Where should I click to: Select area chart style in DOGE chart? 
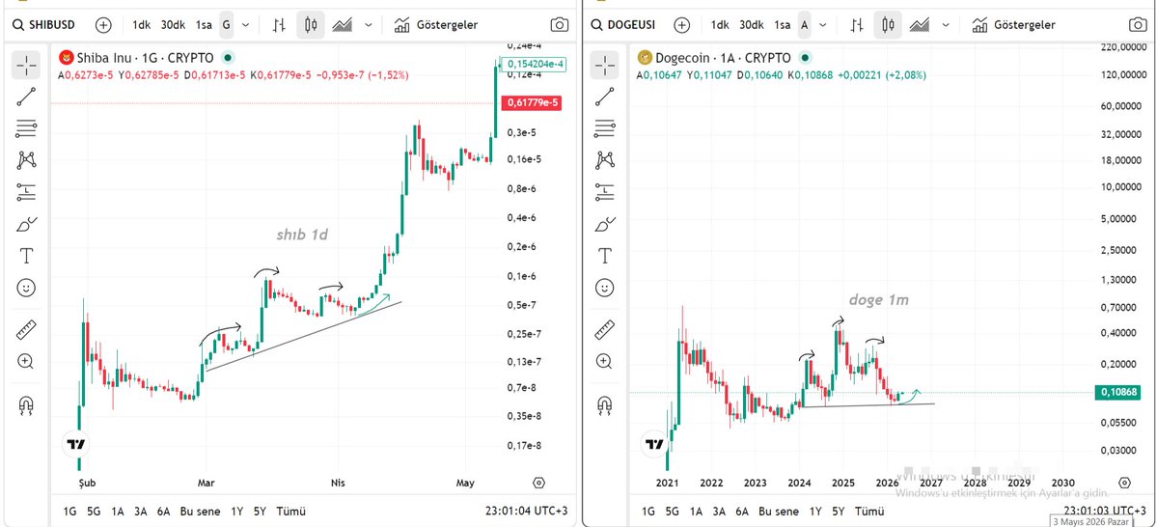pyautogui.click(x=920, y=25)
